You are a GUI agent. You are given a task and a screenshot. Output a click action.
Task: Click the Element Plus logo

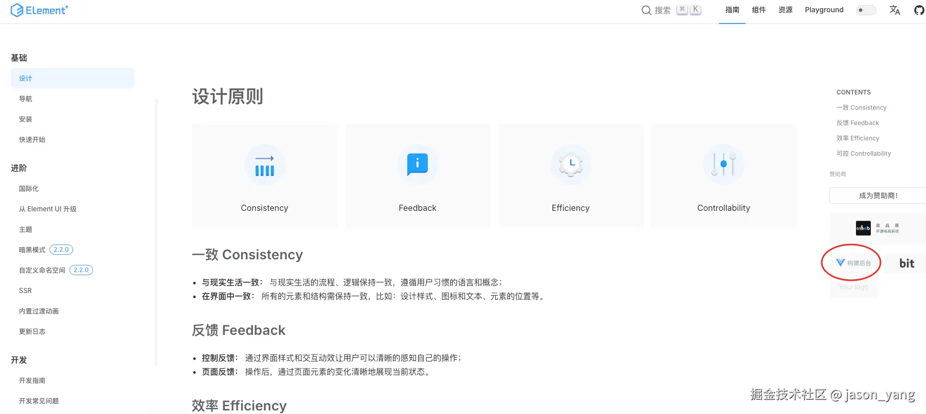coord(39,10)
